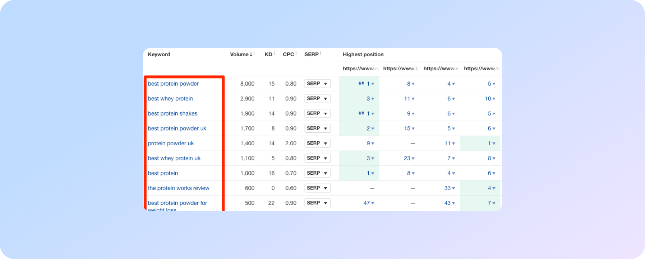The image size is (645, 259).
Task: Click featured snippet quote icon for best protein shakes
Action: coord(361,113)
